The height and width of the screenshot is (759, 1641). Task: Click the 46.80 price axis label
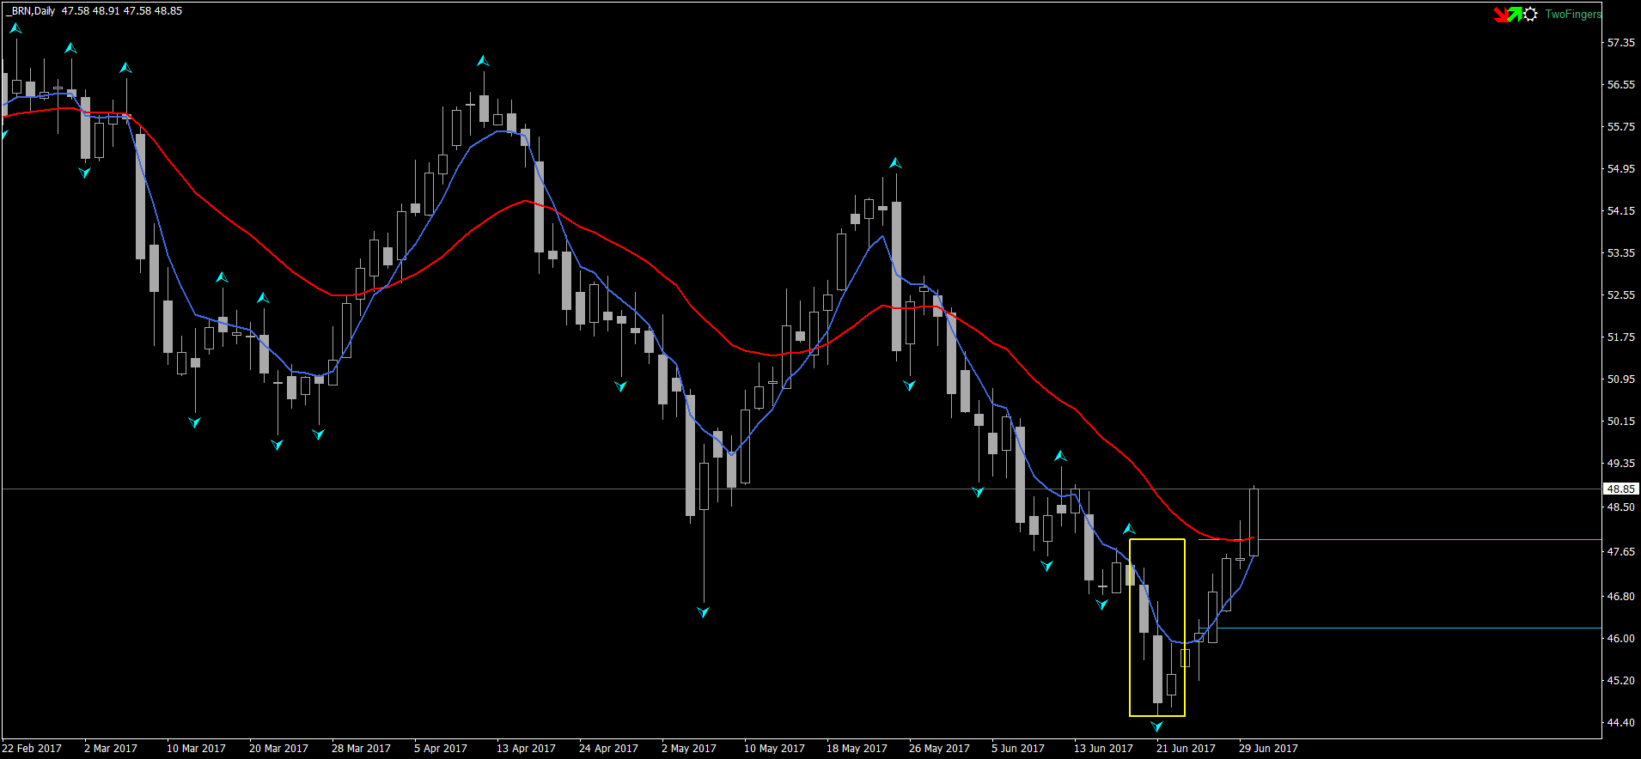1621,596
